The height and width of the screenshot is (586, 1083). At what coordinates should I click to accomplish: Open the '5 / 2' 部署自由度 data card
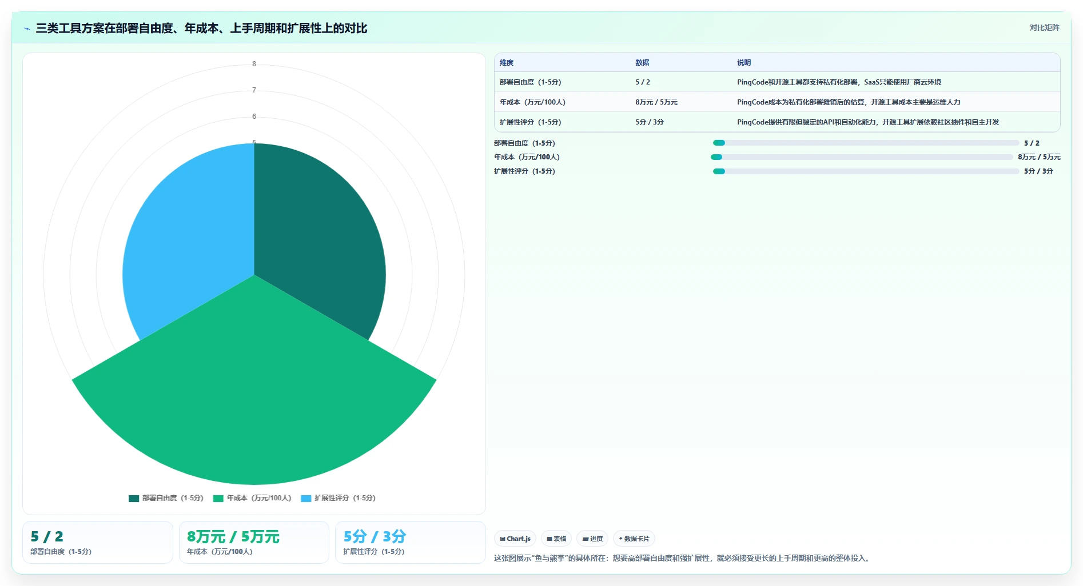tap(98, 542)
